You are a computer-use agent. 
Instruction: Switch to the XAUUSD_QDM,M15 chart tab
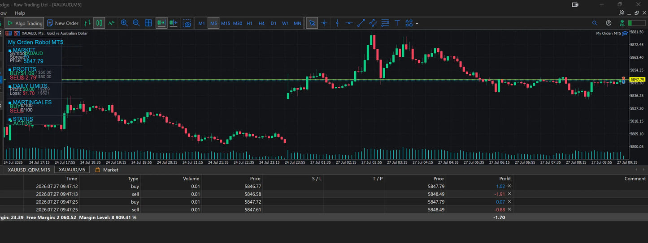(x=29, y=170)
